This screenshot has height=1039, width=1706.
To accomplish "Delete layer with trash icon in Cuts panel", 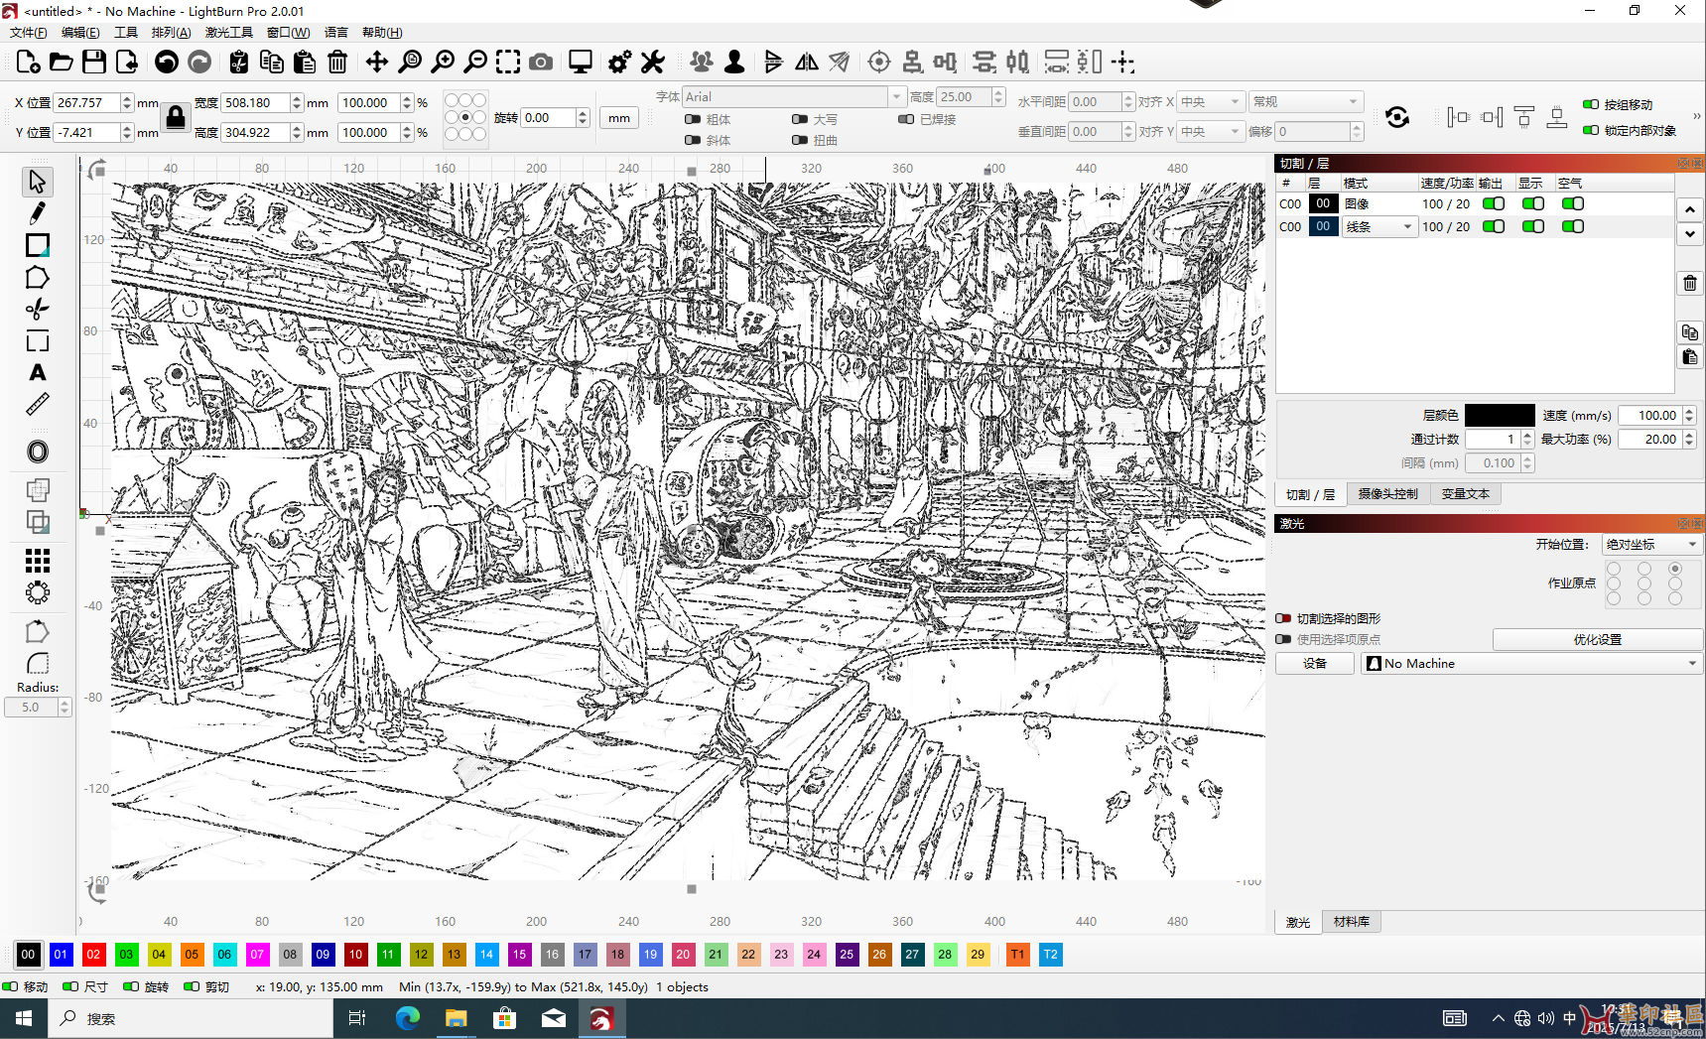I will click(x=1690, y=284).
